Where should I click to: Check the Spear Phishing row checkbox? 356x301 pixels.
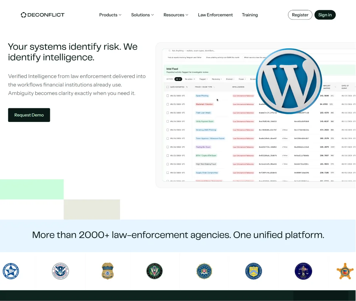pyautogui.click(x=168, y=96)
